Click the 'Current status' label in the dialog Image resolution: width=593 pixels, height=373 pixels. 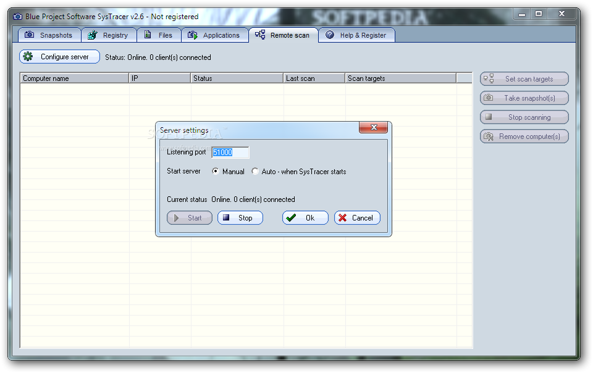[x=187, y=199]
